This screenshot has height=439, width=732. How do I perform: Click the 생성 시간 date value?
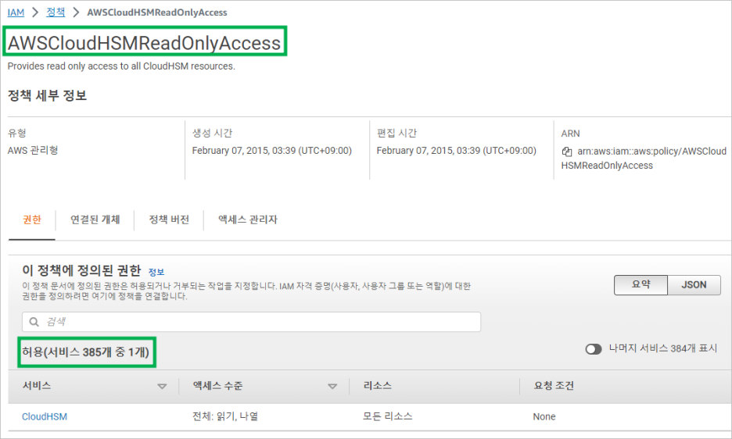271,151
